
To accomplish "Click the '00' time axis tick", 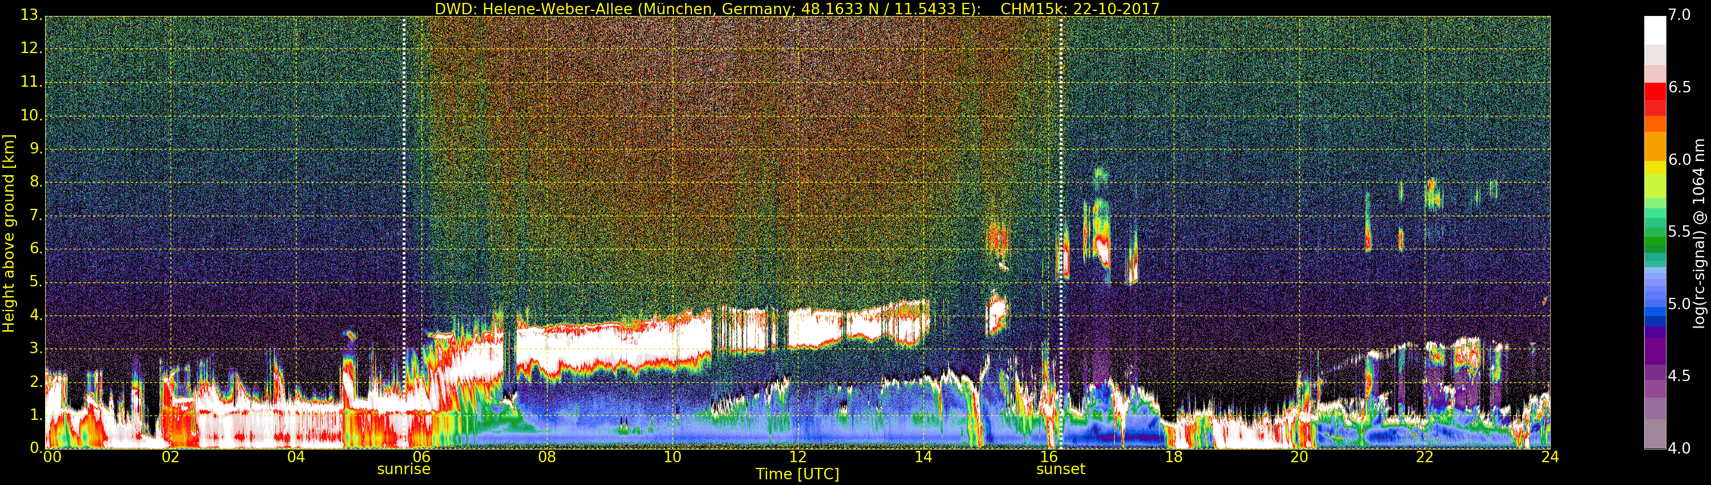I will [x=52, y=457].
